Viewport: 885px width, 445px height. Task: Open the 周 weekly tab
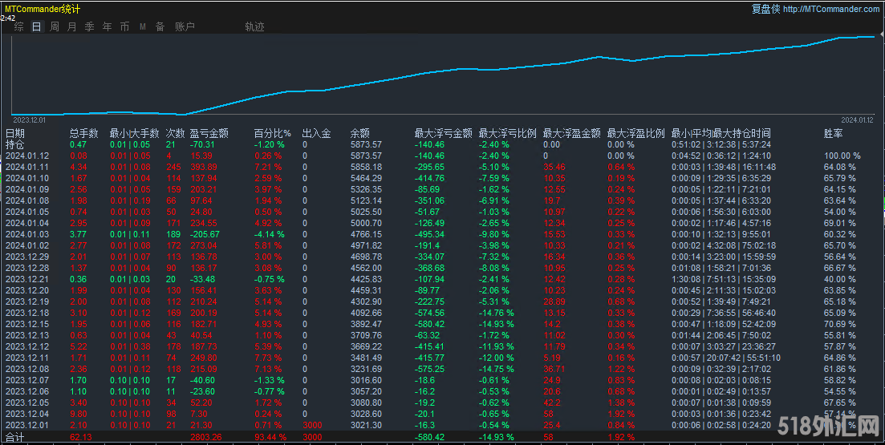55,26
